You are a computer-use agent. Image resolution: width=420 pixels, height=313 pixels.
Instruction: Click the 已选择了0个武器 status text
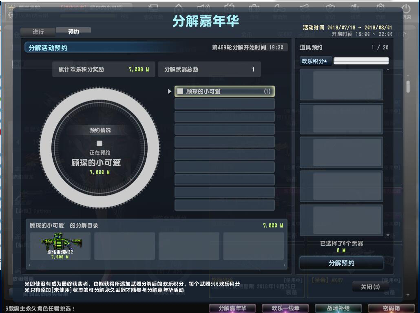342,243
